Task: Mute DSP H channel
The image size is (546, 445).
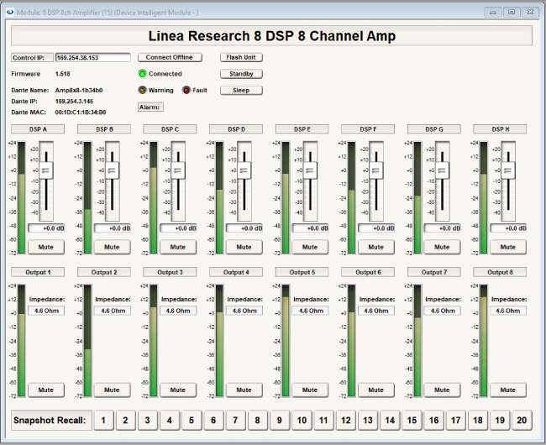Action: pos(507,247)
